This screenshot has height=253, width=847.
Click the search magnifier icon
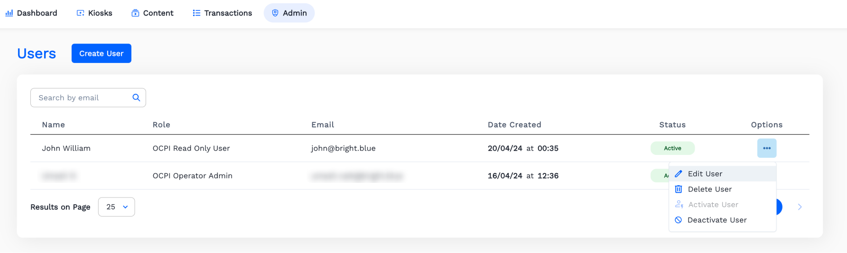click(136, 98)
